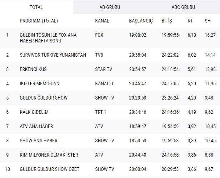Select the ABC GRUBU tab
Image resolution: width=220 pixels, height=178 pixels.
pyautogui.click(x=183, y=7)
